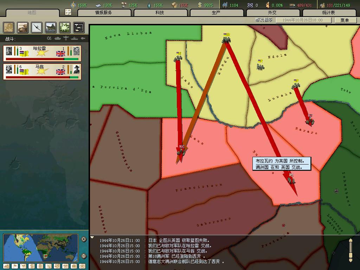
Task: Open the 哈拉雷 battle entry
Action: tap(42, 53)
